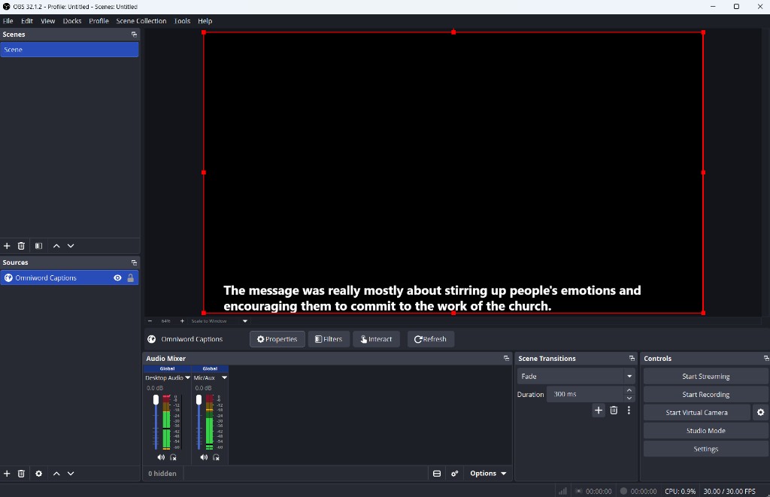Open the Docks menu
This screenshot has height=497, width=770.
(72, 21)
